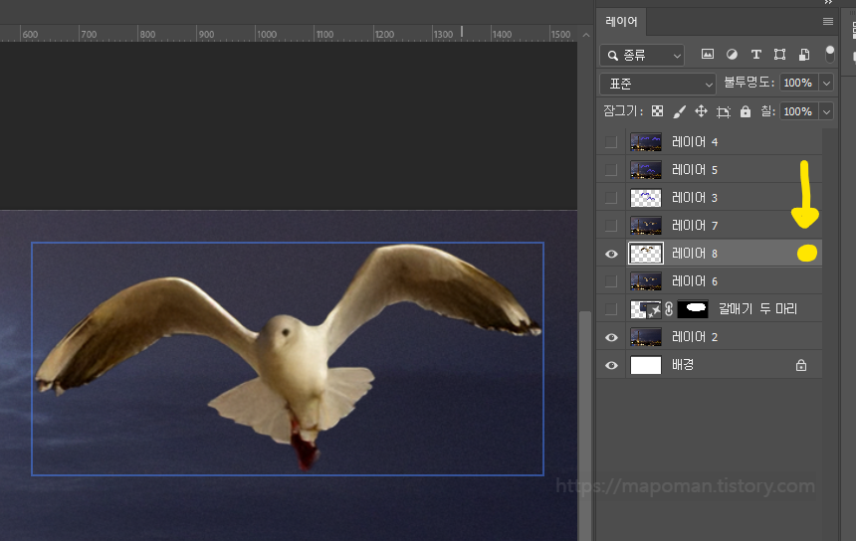The height and width of the screenshot is (541, 856).
Task: Click the lock icon on 배경 layer
Action: [x=801, y=365]
